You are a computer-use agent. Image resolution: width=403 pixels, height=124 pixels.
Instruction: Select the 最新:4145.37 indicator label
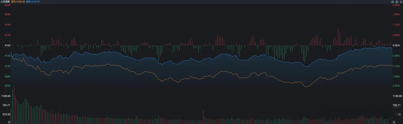tap(33, 2)
